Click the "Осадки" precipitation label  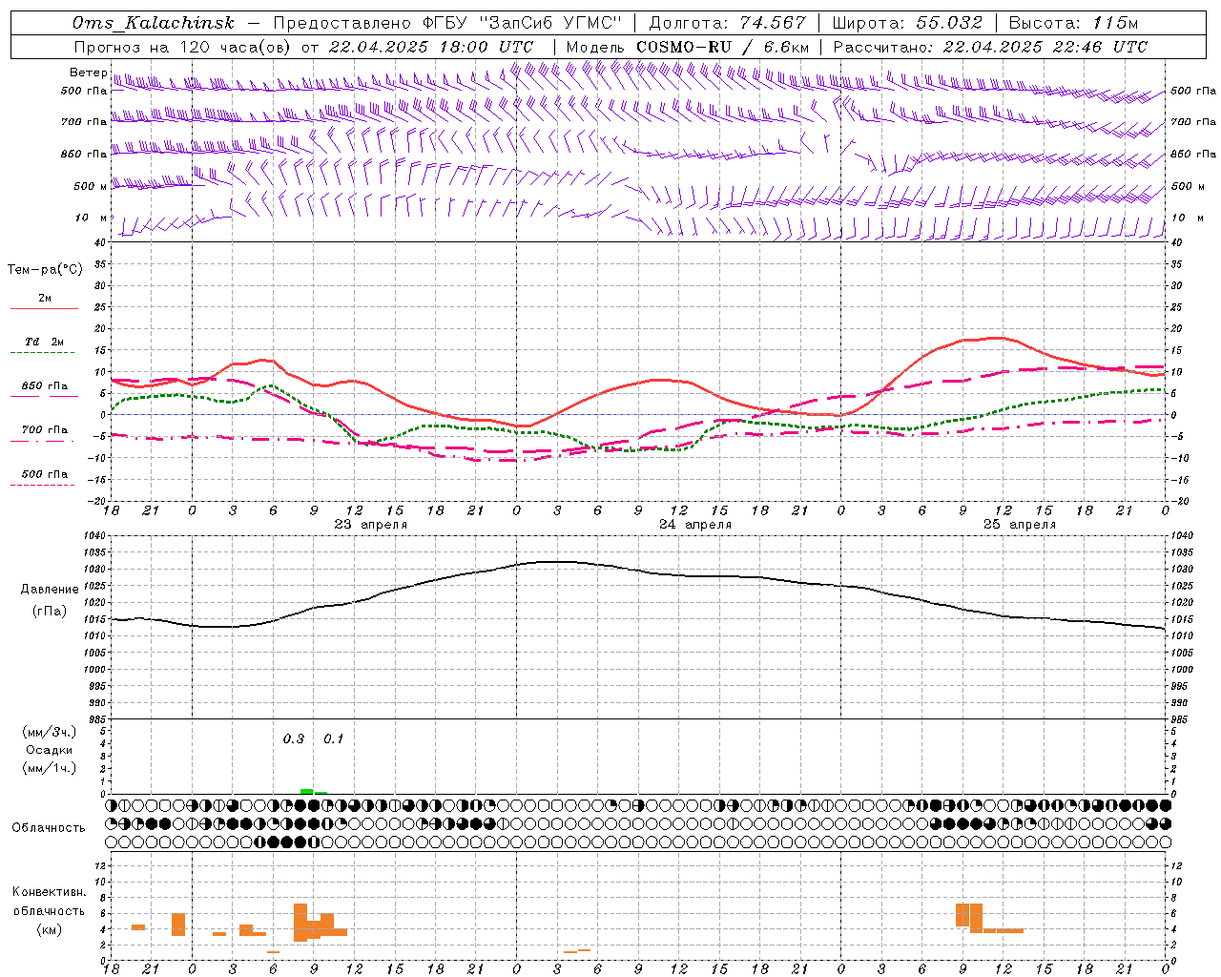tap(49, 750)
